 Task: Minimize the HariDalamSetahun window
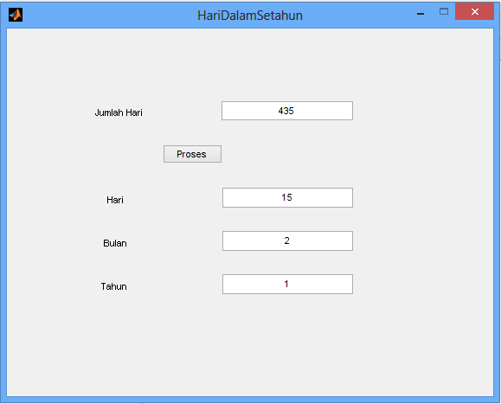coord(421,13)
